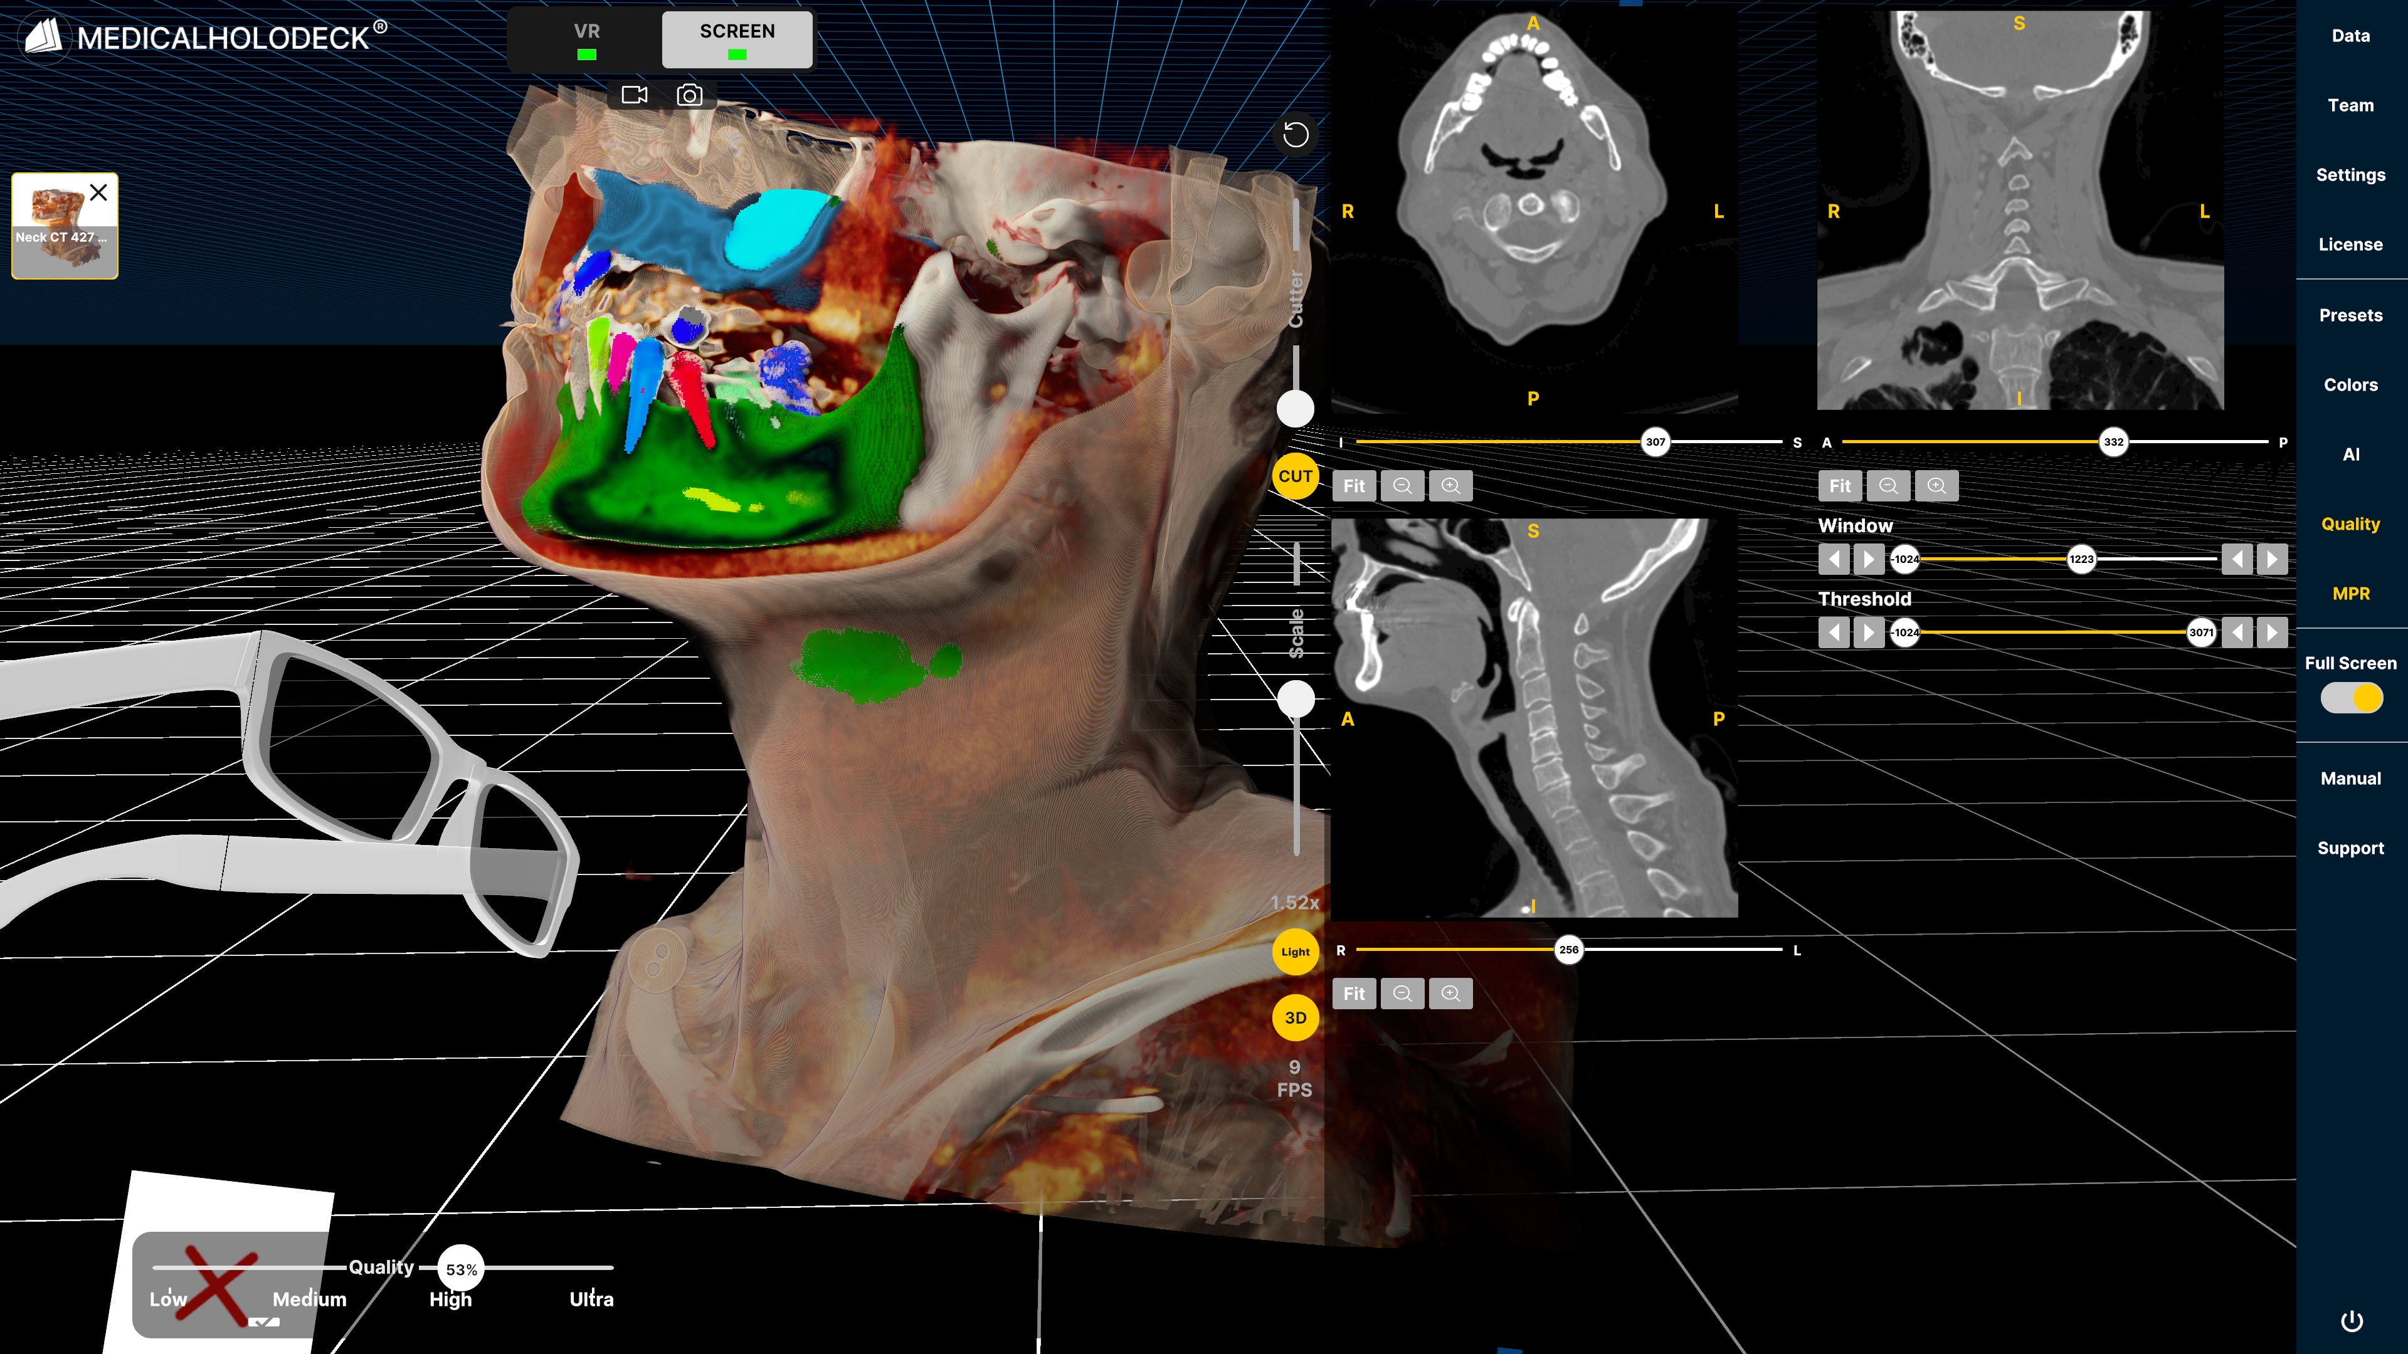Select High quality preset
The height and width of the screenshot is (1354, 2408).
pyautogui.click(x=451, y=1299)
